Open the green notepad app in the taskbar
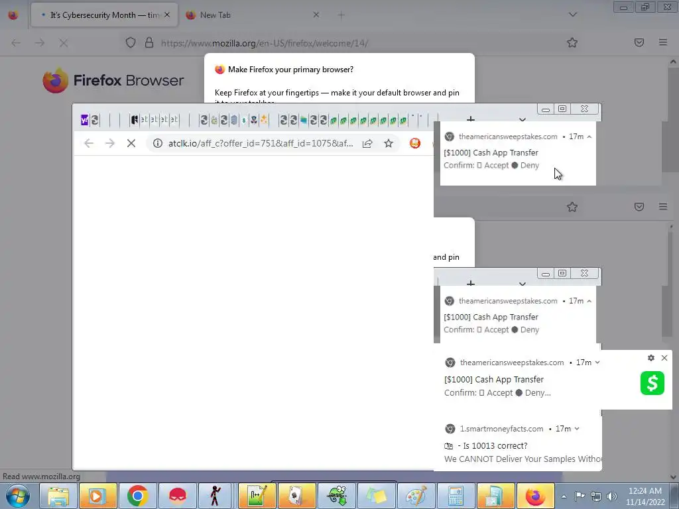 tap(257, 496)
